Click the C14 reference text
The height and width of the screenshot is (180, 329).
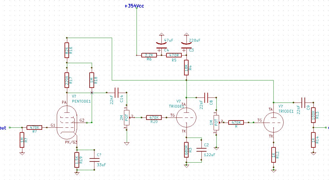(x=122, y=99)
